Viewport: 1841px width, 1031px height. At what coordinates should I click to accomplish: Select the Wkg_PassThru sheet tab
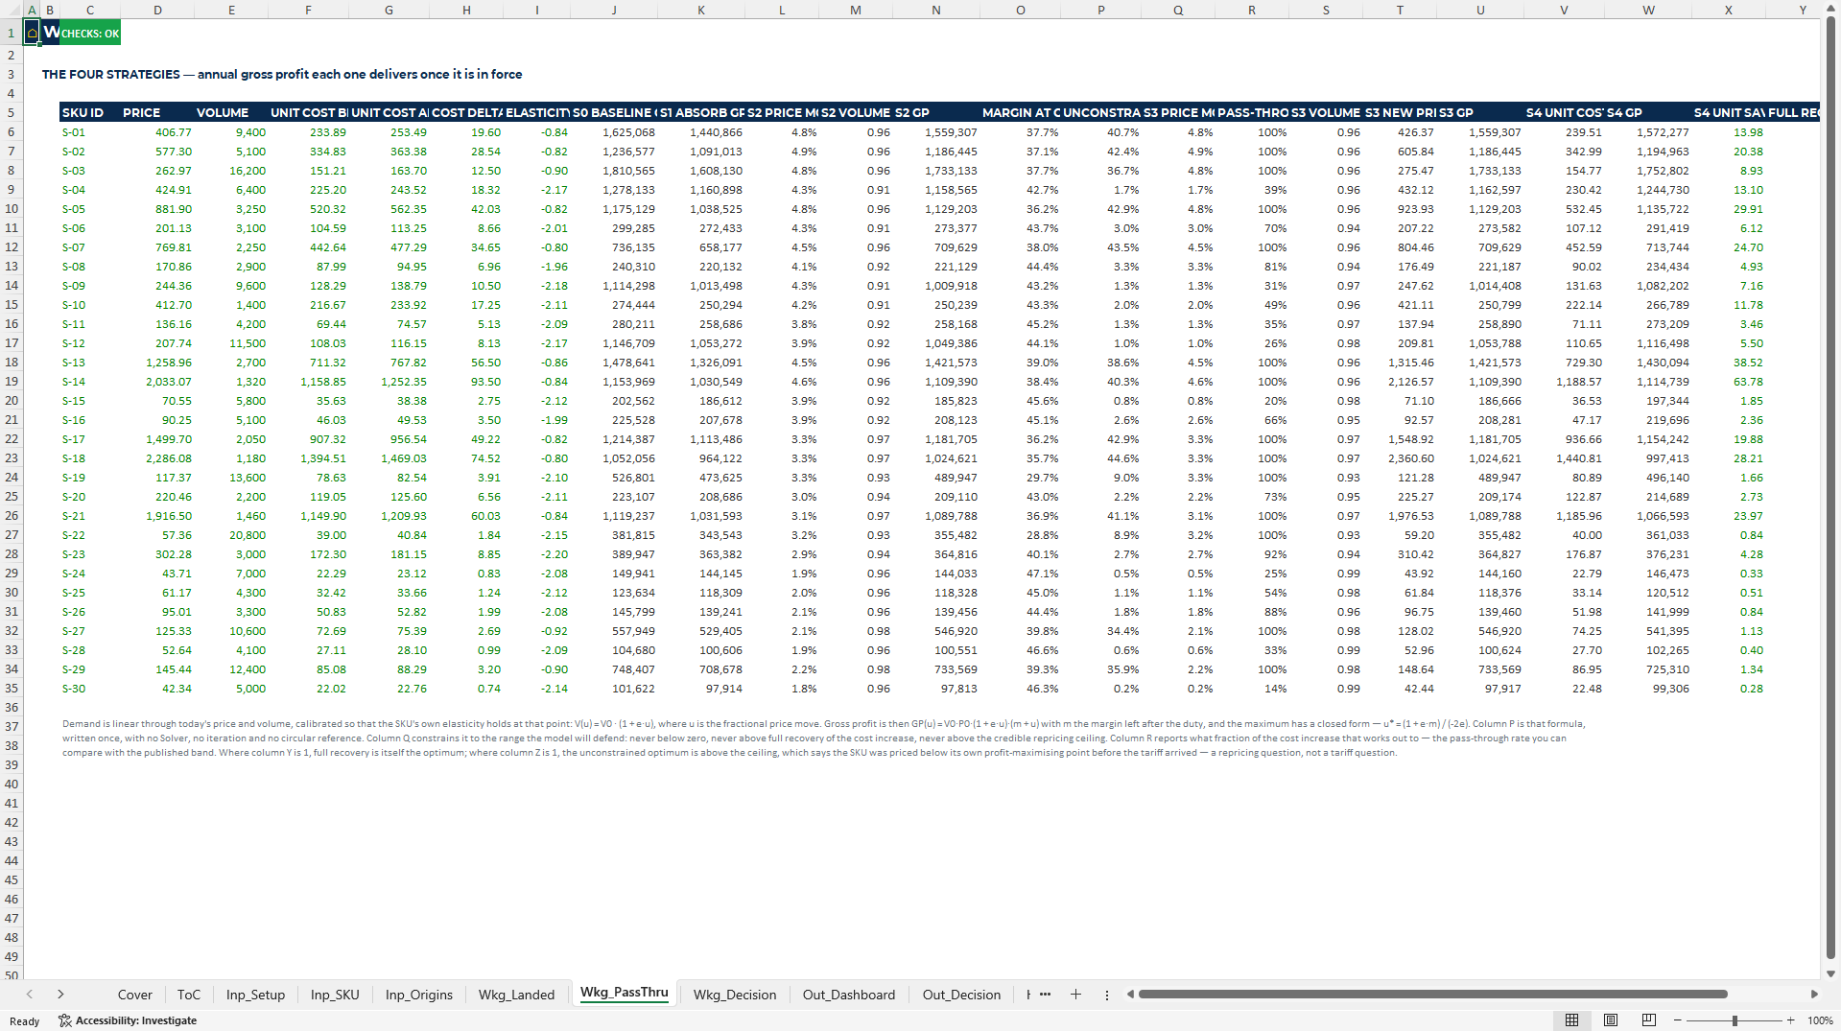click(624, 993)
